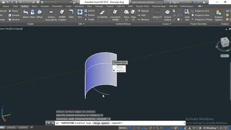Toggle NURBS Creation mode
The image size is (231, 130).
pyautogui.click(x=62, y=15)
